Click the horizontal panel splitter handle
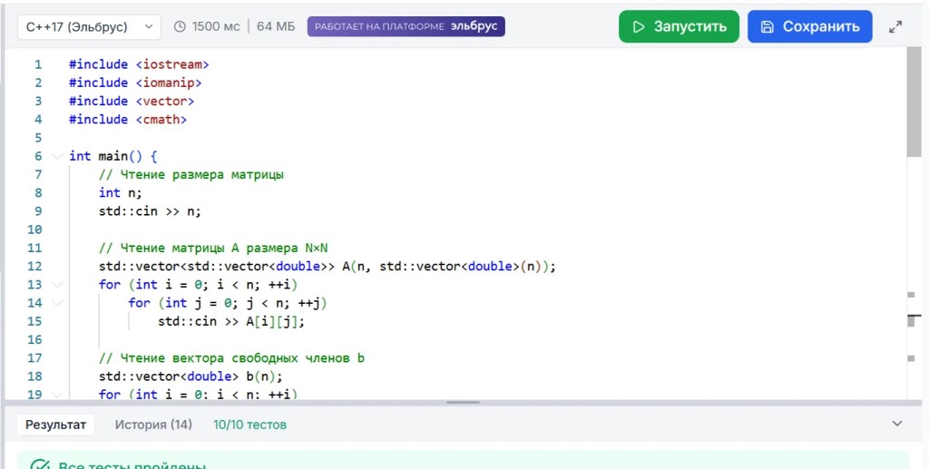Viewport: 929px width, 469px height. (x=463, y=403)
